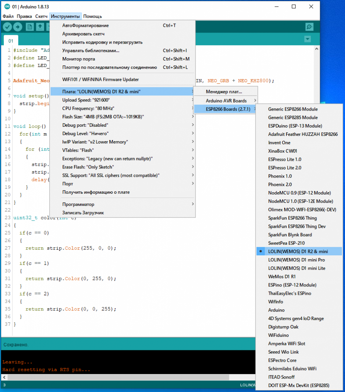This screenshot has height=392, width=345.
Task: Choose Управлять библиотеками menu entry
Action: point(91,51)
